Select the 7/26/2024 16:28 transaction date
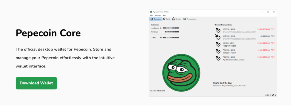Viewport: 291px width, 105px height. tap(229, 57)
